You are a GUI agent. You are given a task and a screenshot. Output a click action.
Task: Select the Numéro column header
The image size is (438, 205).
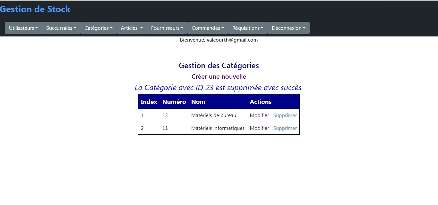[x=174, y=102]
